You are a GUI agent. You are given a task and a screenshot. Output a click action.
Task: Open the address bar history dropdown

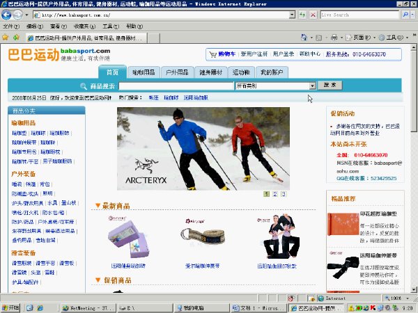[x=292, y=15]
